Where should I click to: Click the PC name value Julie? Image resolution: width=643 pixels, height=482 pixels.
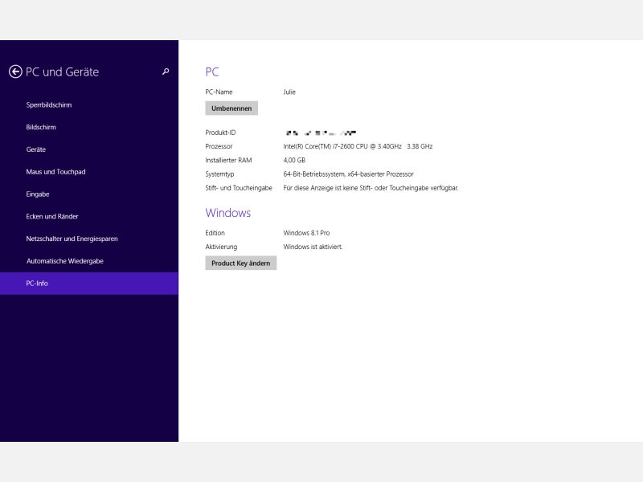pyautogui.click(x=289, y=92)
